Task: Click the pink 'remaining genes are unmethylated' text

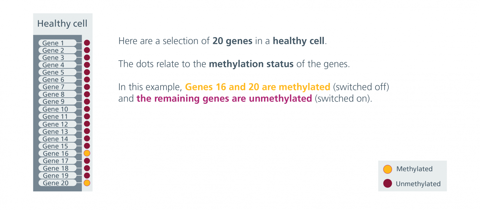Action: [x=224, y=98]
